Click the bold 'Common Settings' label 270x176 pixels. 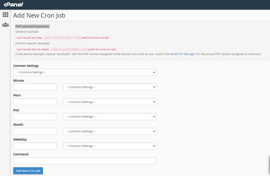tap(26, 66)
